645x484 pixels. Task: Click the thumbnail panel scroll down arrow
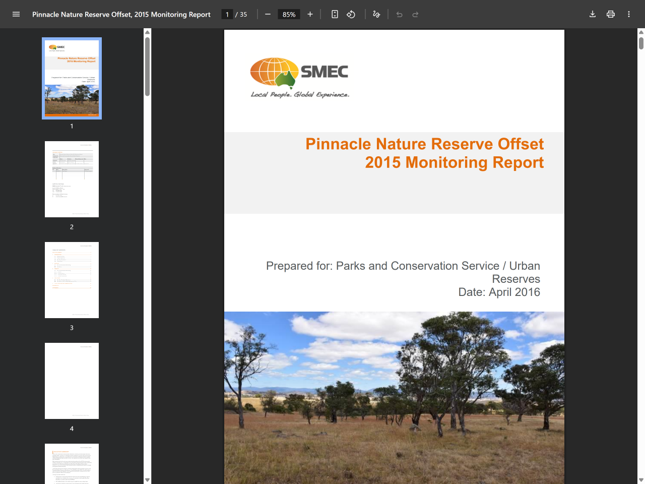(147, 480)
